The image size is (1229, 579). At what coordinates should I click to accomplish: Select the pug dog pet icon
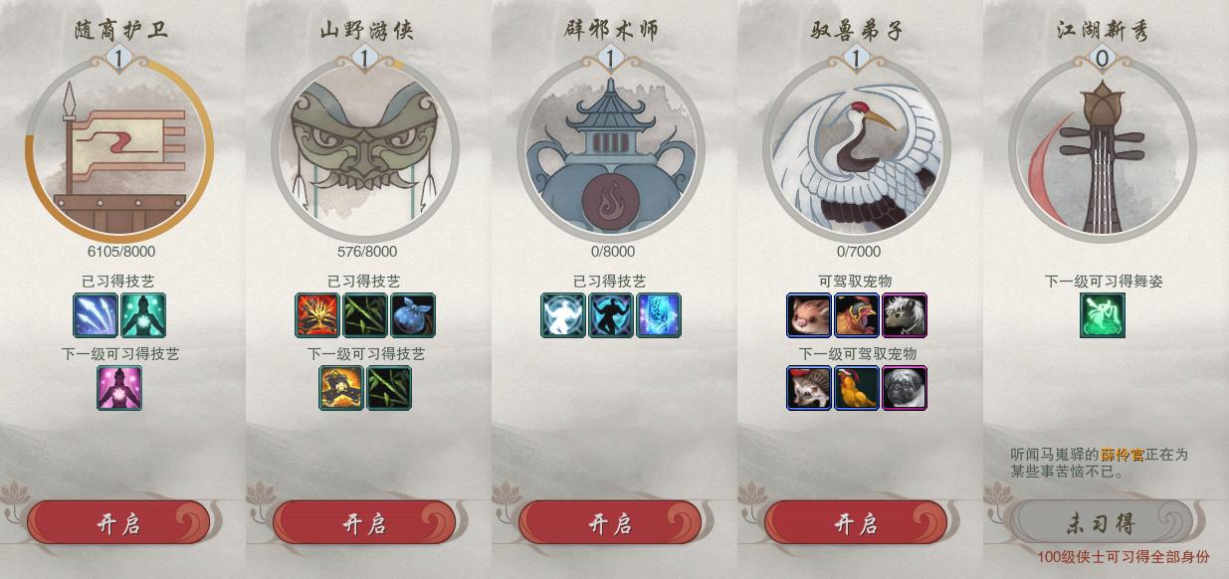click(x=905, y=388)
